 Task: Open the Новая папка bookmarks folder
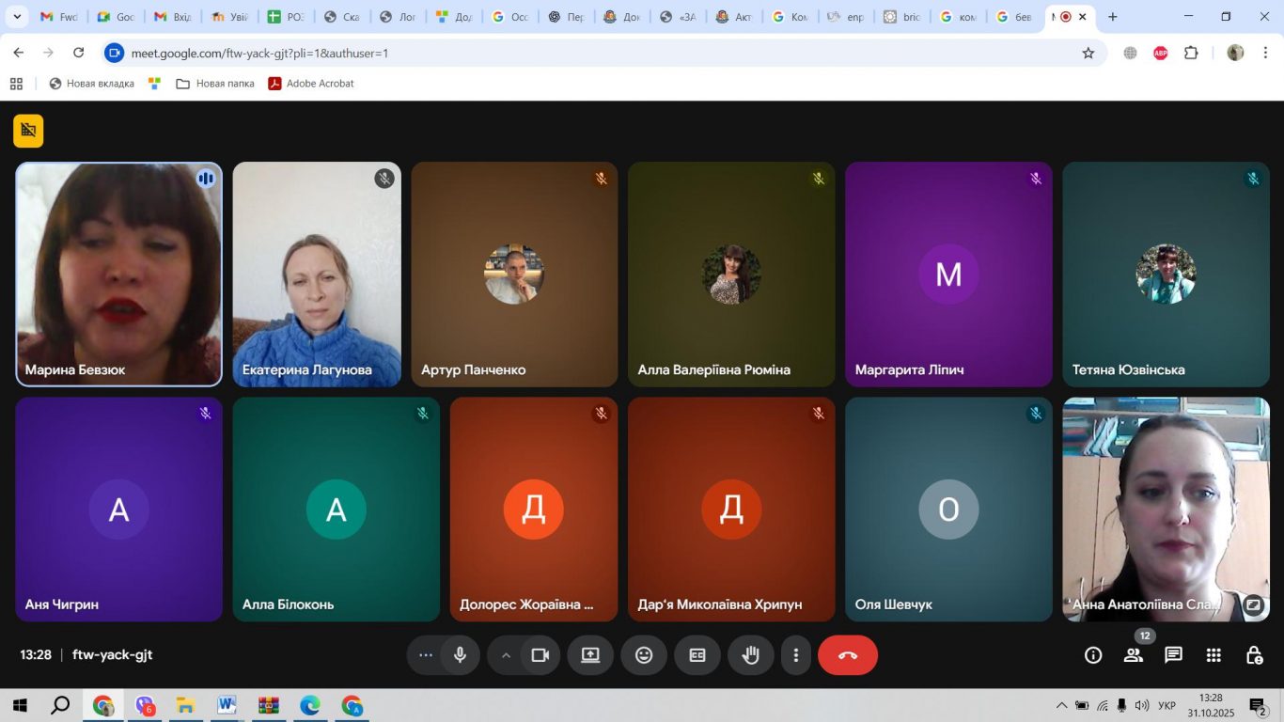pos(215,84)
